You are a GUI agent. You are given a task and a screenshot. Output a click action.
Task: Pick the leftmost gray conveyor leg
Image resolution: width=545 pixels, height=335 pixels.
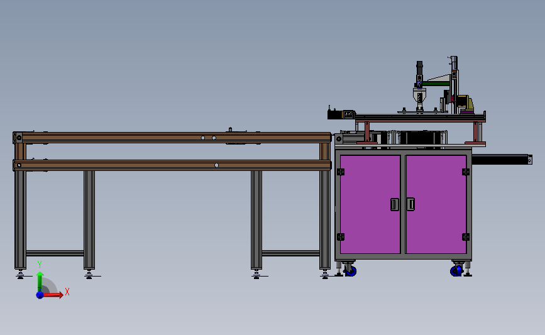[20, 219]
